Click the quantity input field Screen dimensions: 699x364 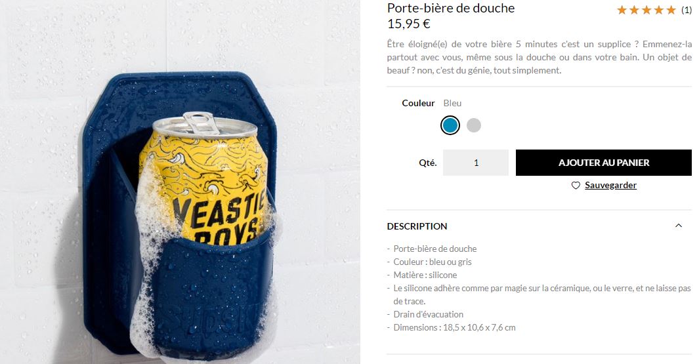(476, 163)
